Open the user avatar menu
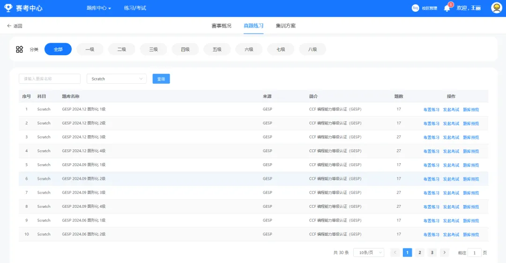The width and height of the screenshot is (506, 263). 496,8
